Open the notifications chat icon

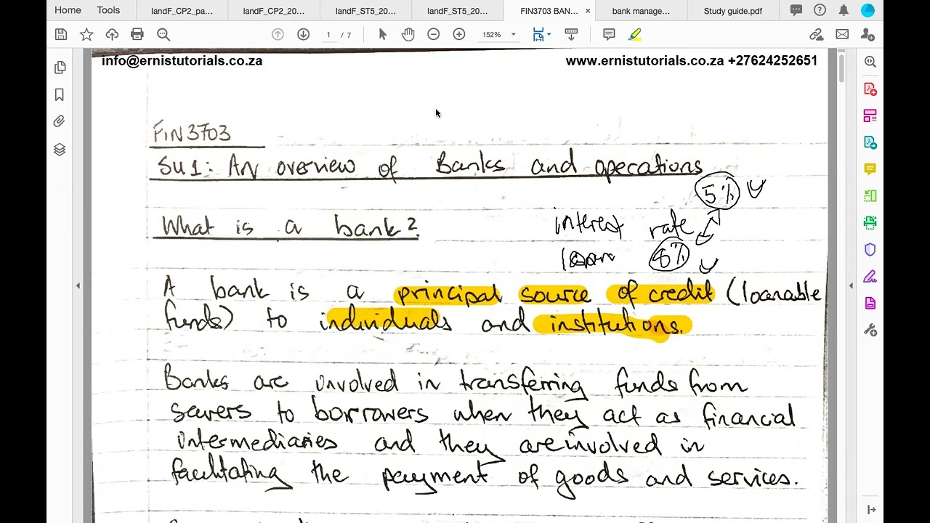tap(796, 10)
